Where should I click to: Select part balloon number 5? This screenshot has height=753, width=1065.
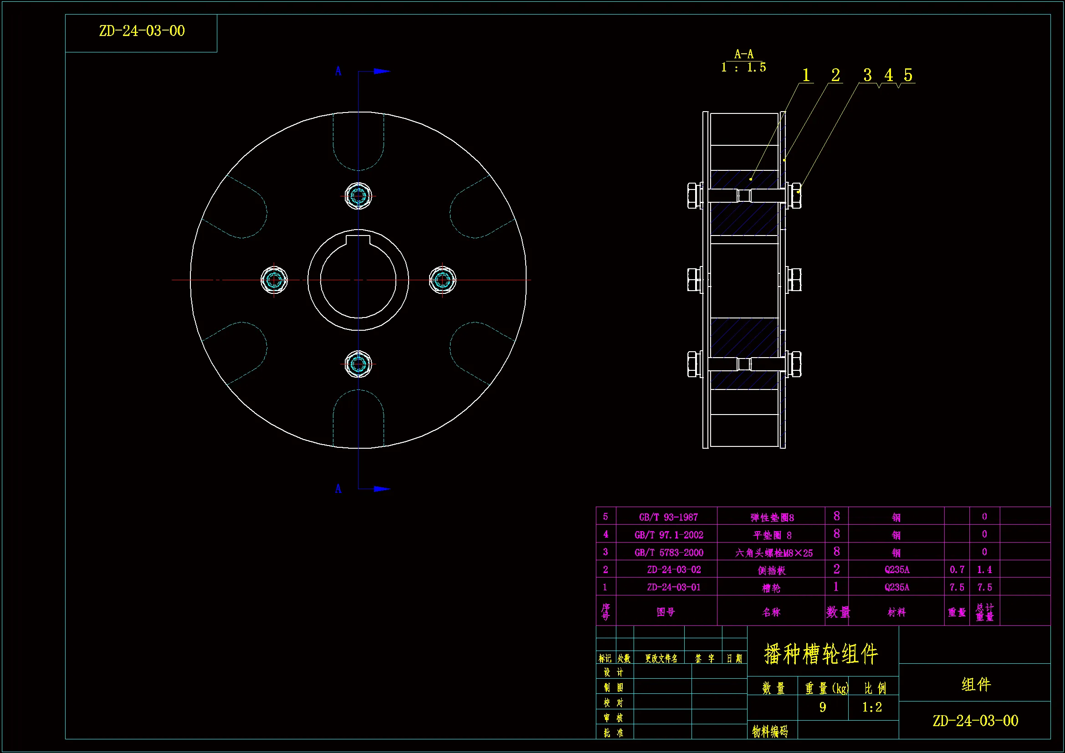[908, 75]
